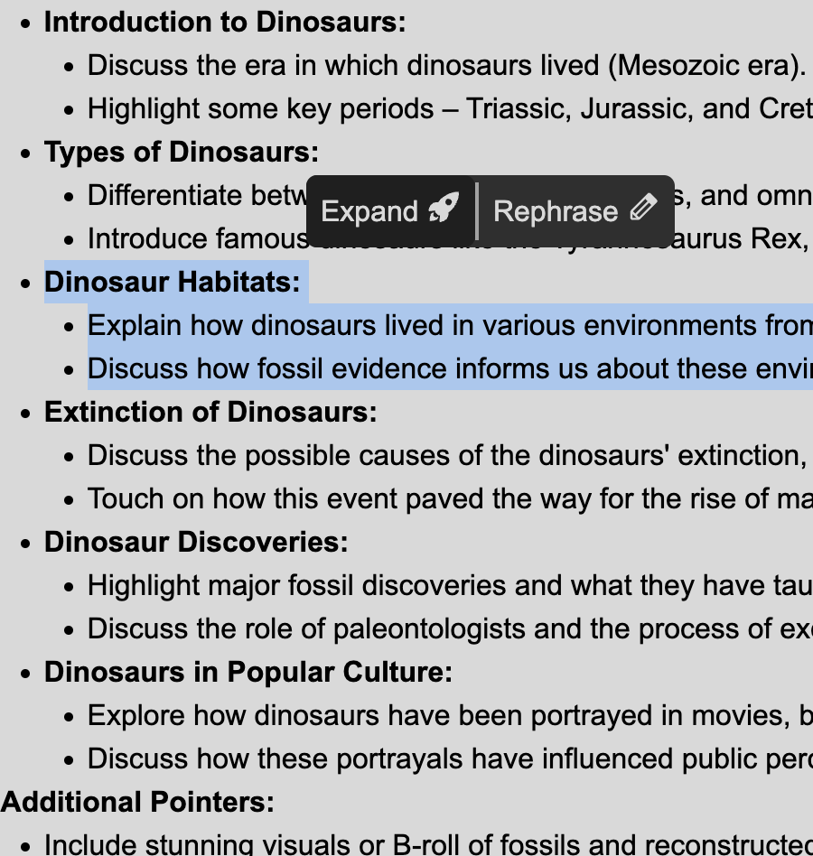Click the bullet next to Types of Dinosaurs
The height and width of the screenshot is (856, 813).
coord(23,152)
